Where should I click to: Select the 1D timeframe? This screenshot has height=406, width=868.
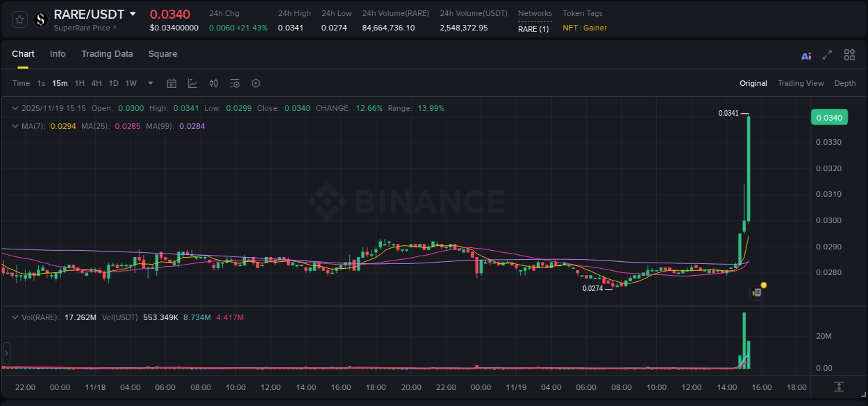(x=113, y=83)
